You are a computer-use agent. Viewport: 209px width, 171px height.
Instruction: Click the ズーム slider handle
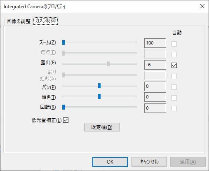click(63, 42)
